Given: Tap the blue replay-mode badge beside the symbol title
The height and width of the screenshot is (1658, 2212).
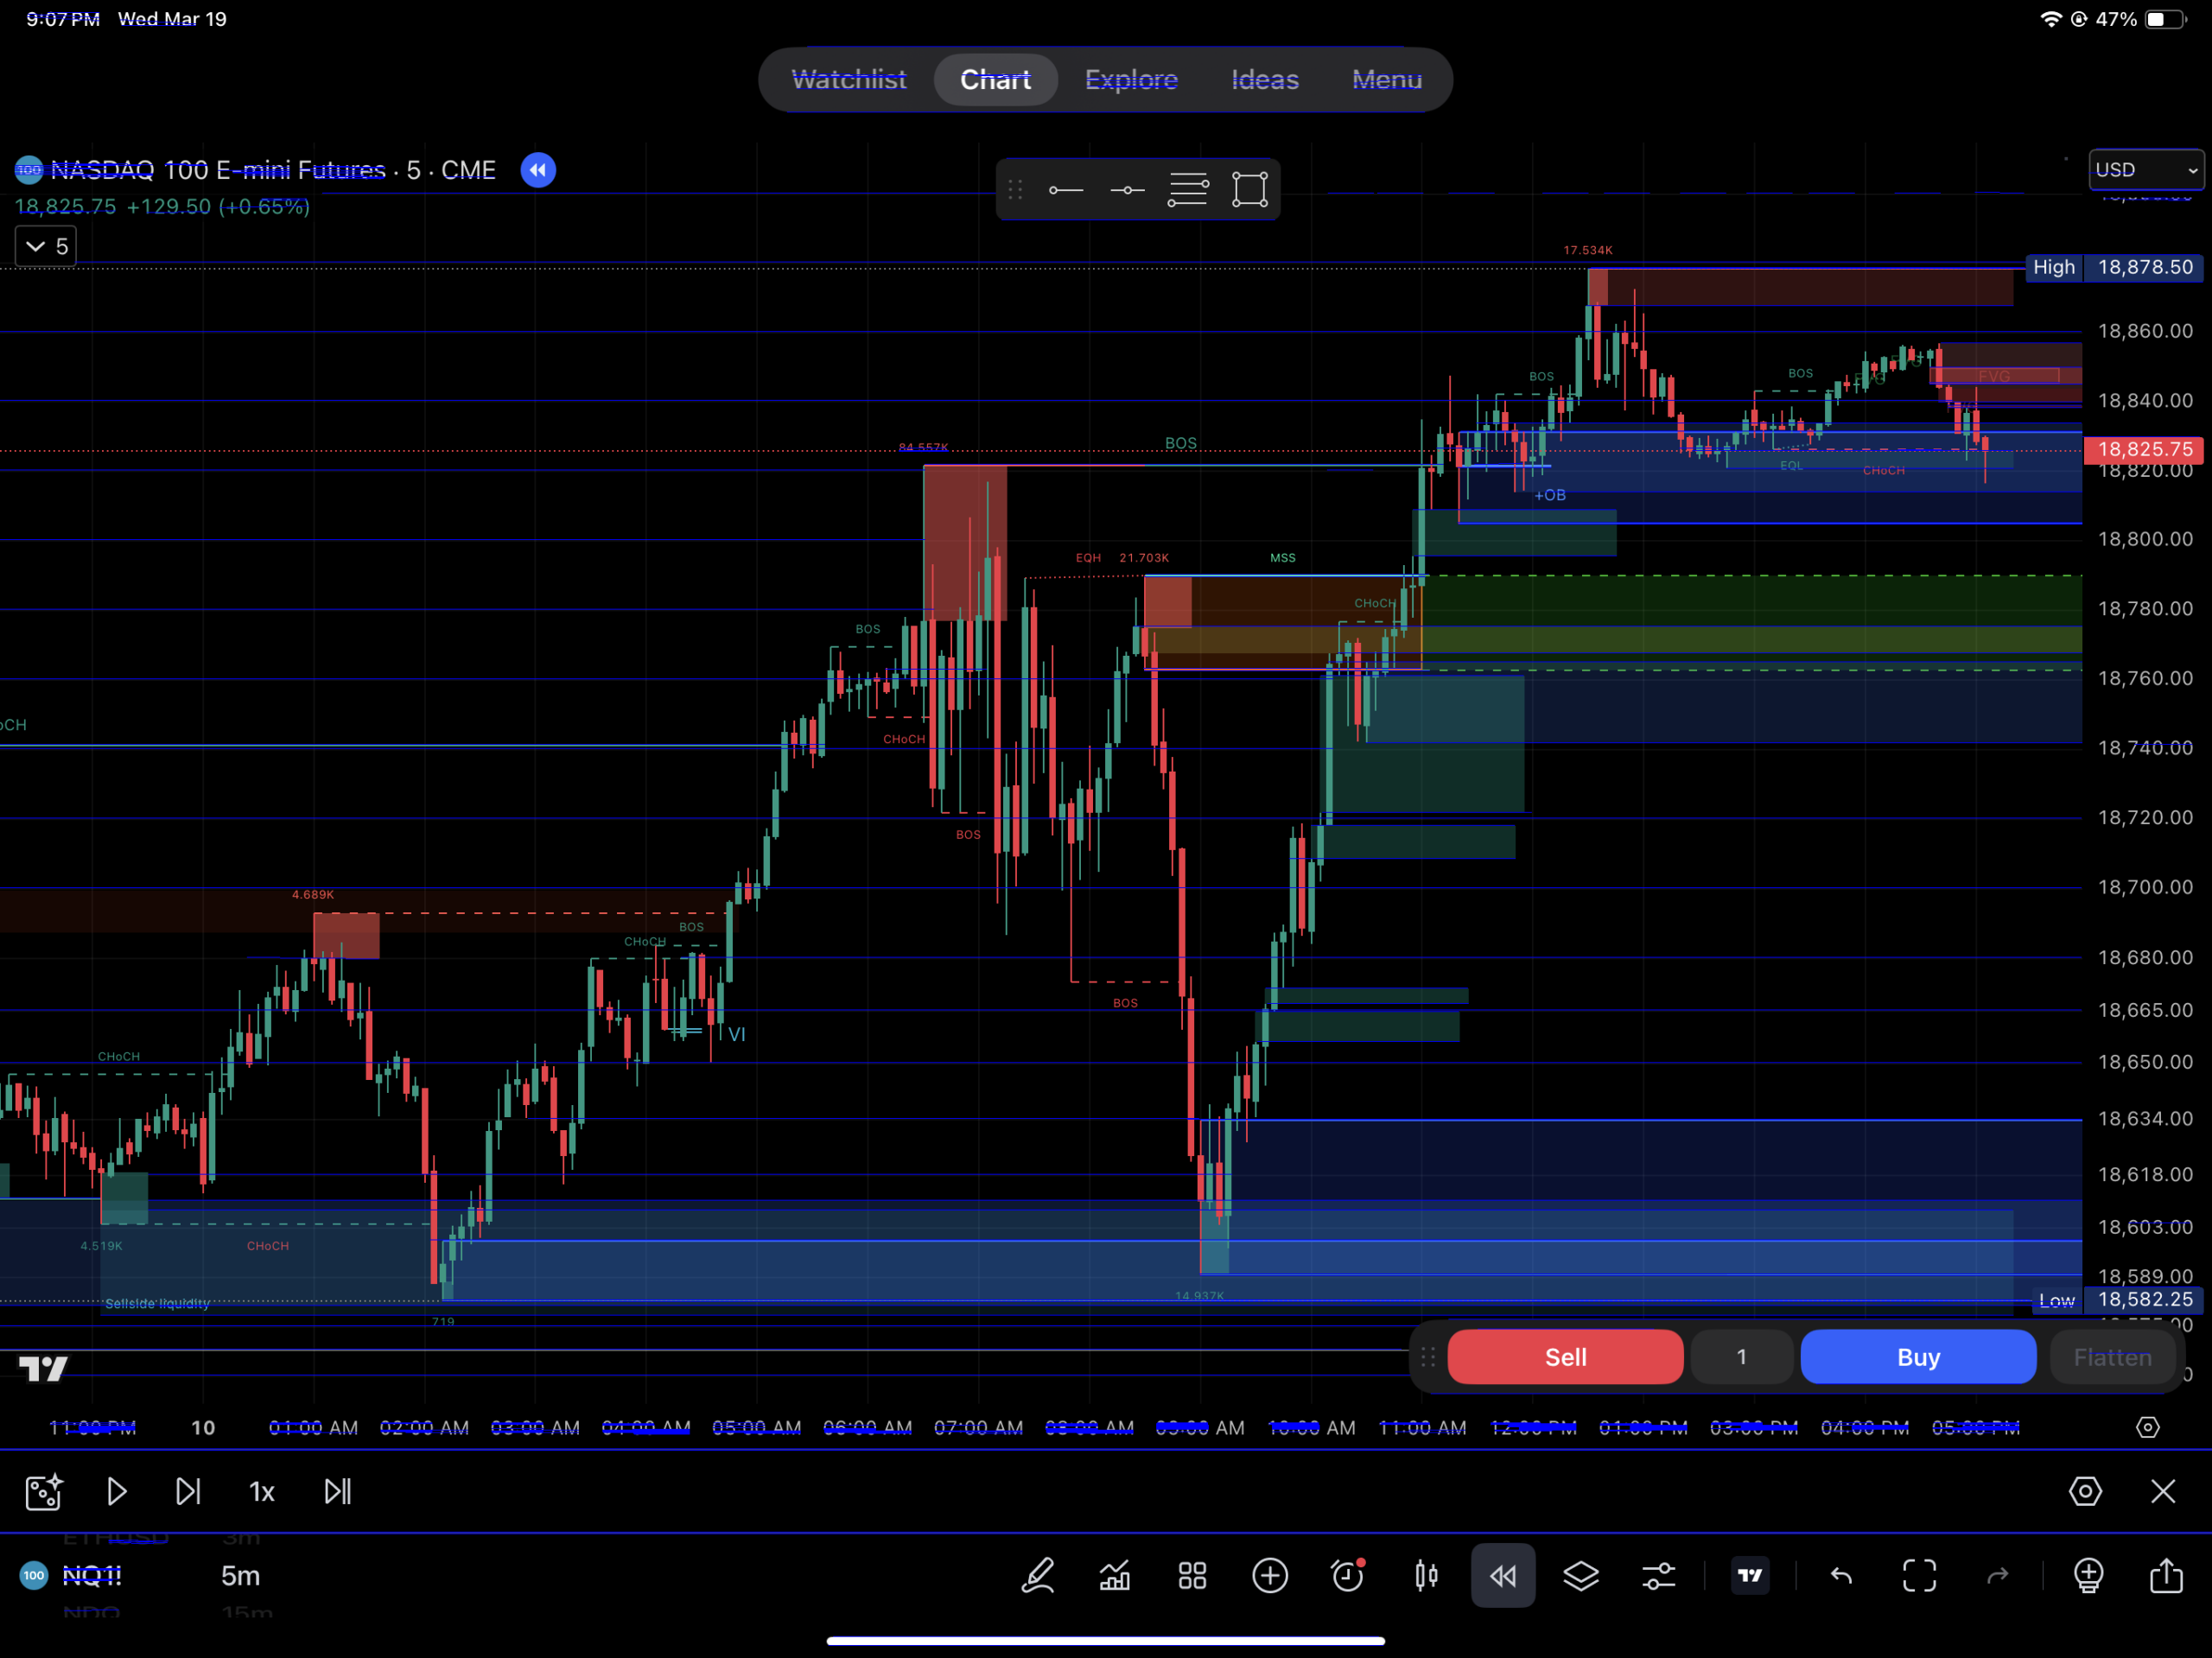Looking at the screenshot, I should pyautogui.click(x=538, y=170).
